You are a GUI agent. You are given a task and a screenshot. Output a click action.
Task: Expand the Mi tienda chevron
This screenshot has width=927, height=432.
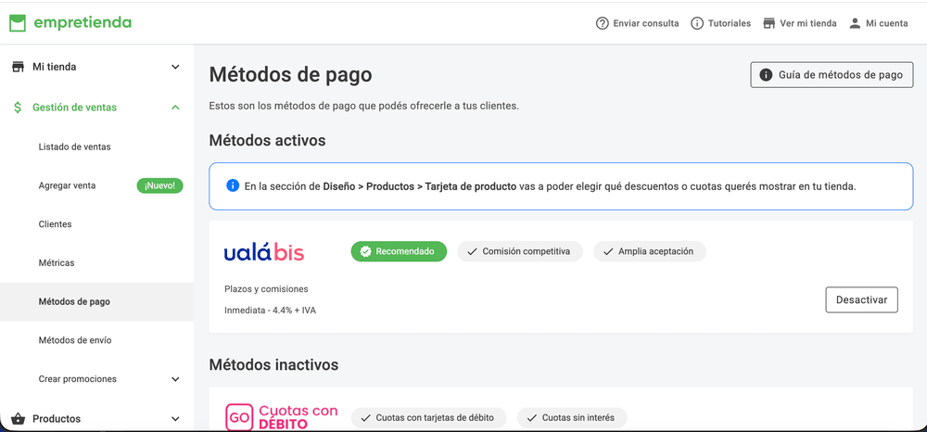click(x=175, y=67)
